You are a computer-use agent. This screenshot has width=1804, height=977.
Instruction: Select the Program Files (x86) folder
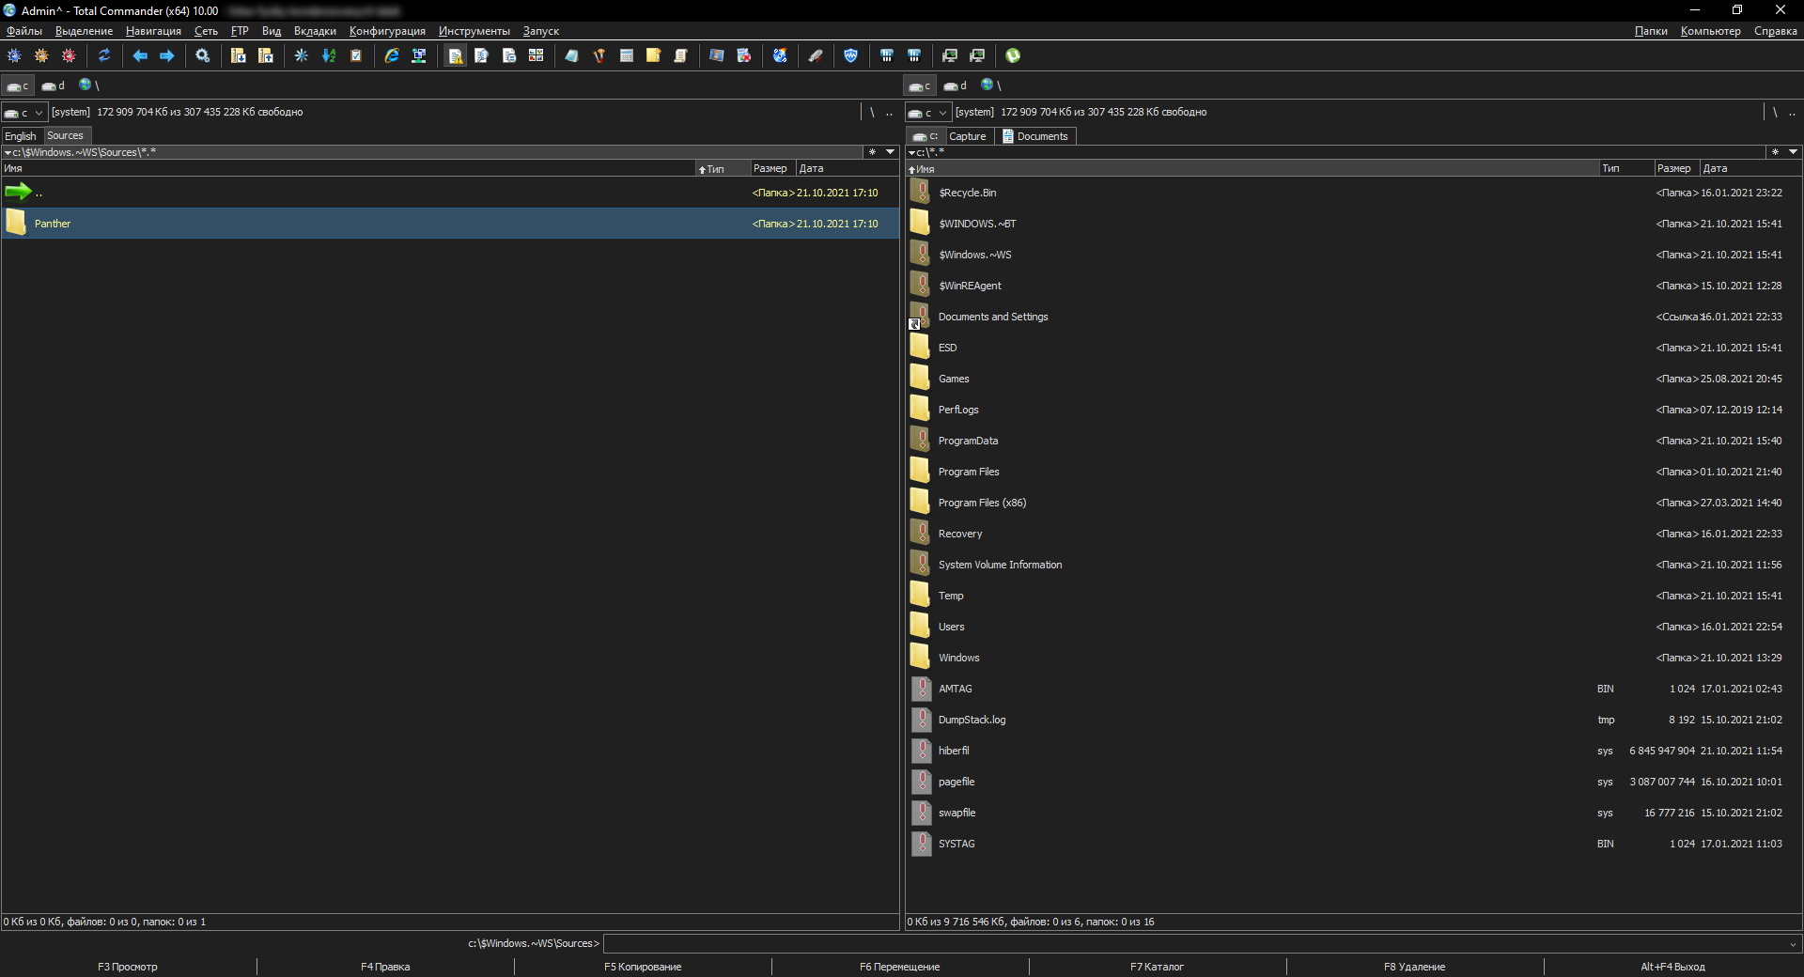[1353, 503]
